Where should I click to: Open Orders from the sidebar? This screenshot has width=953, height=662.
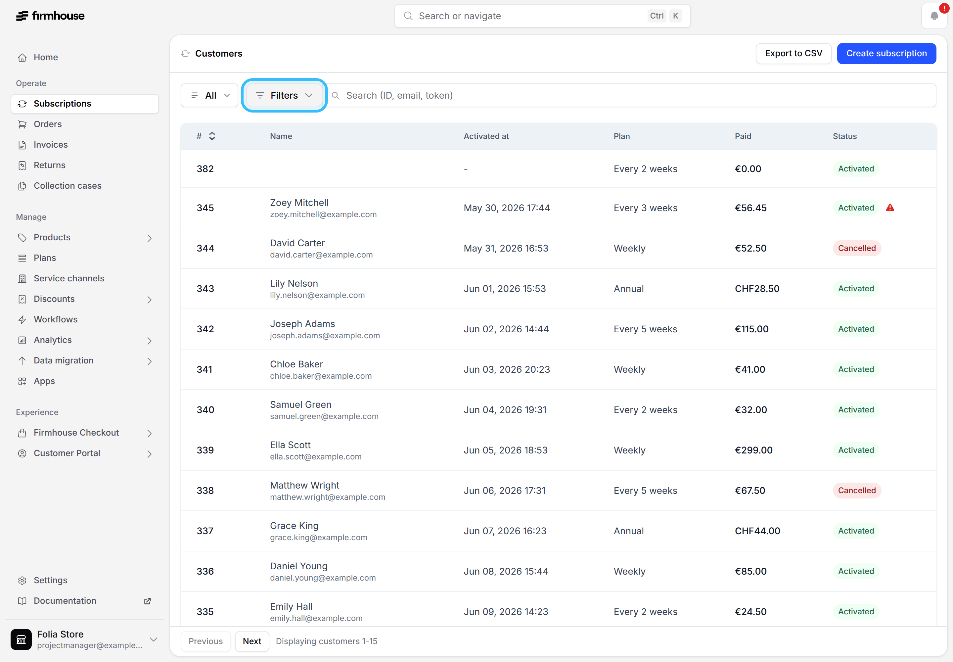85,124
